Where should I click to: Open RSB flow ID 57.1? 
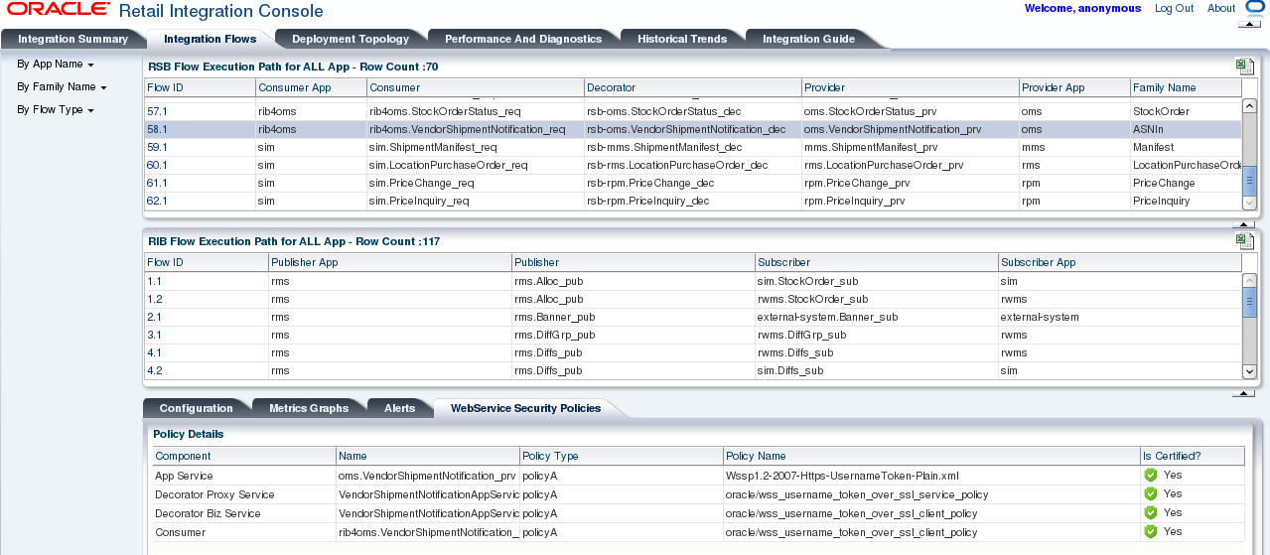point(157,111)
